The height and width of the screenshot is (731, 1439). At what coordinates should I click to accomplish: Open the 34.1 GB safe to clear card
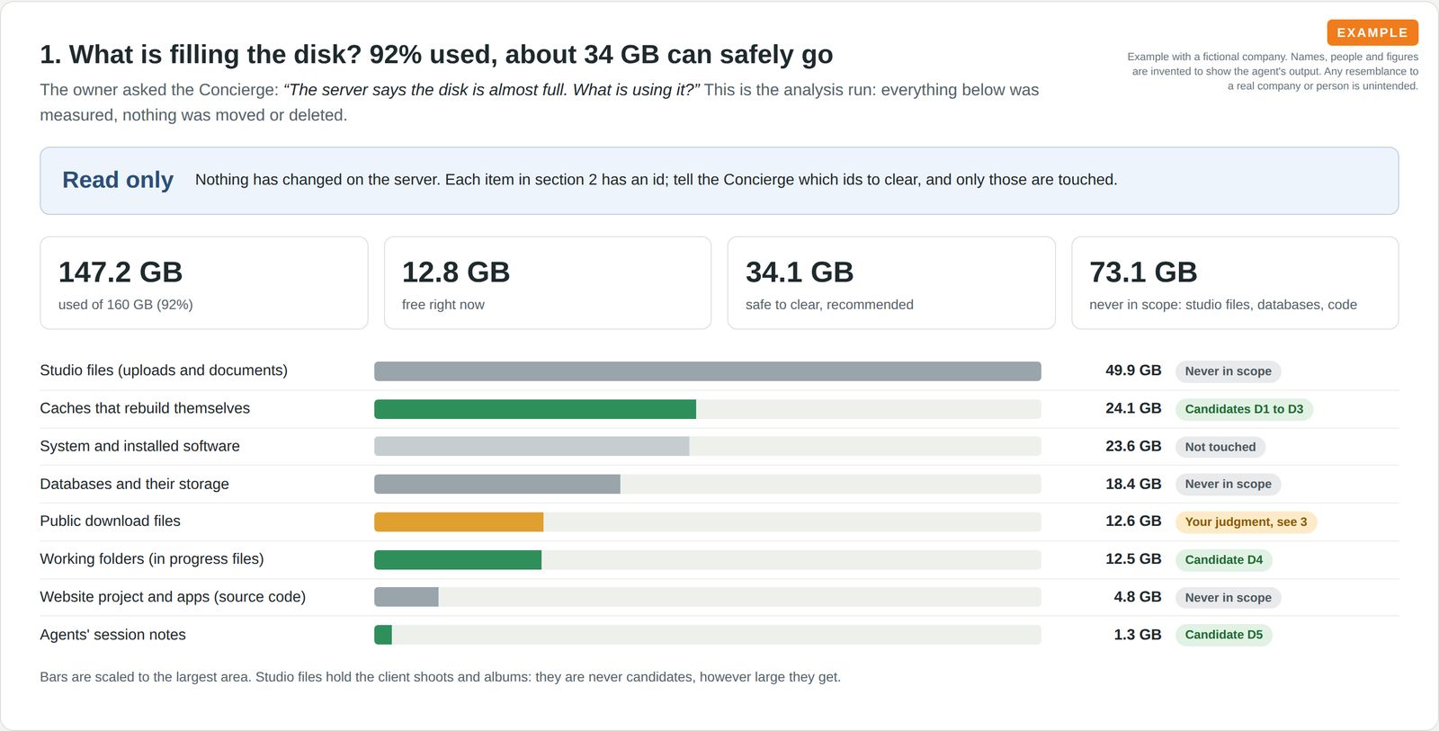point(891,283)
